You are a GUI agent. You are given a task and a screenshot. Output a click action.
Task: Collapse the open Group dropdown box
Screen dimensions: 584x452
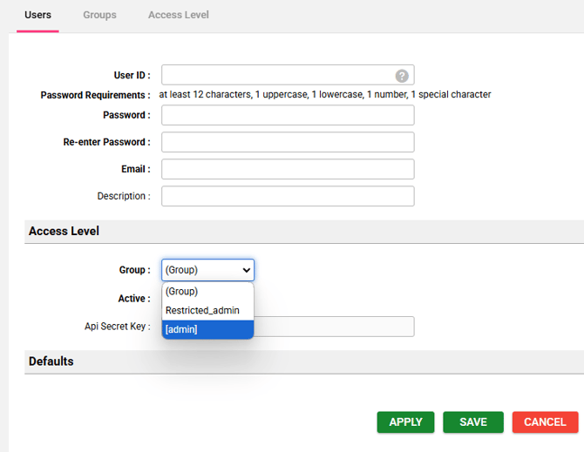pyautogui.click(x=207, y=270)
